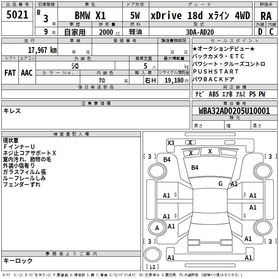Click the interior color クロ

(102, 80)
